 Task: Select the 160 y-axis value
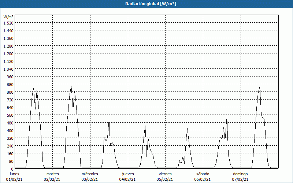10,154
